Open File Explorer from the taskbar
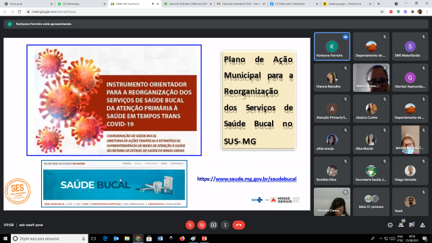 pos(127,238)
